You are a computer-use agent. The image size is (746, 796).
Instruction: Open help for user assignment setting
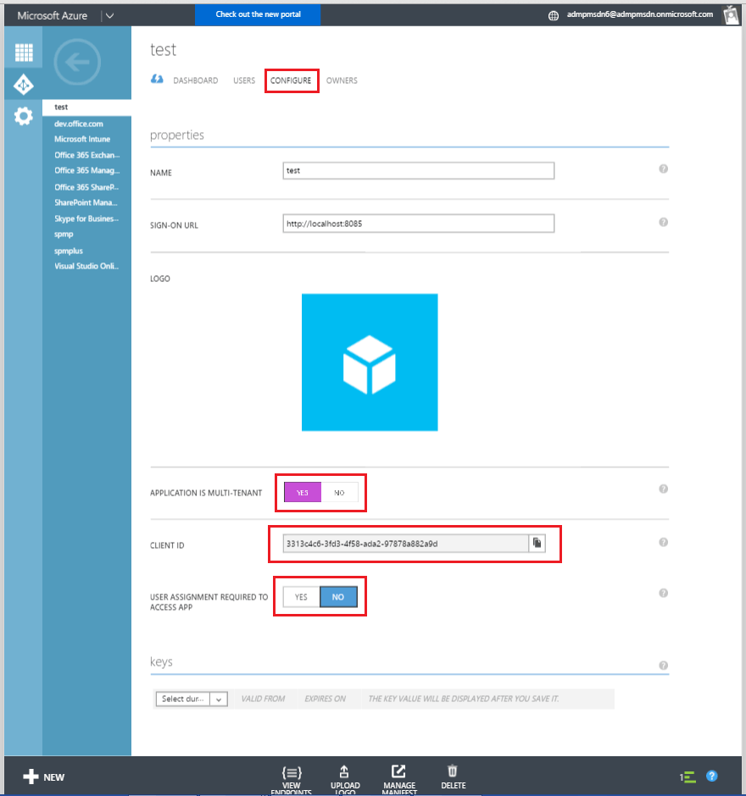point(663,593)
